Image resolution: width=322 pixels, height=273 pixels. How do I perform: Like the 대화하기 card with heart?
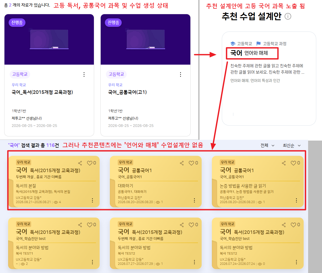[x=191, y=163]
